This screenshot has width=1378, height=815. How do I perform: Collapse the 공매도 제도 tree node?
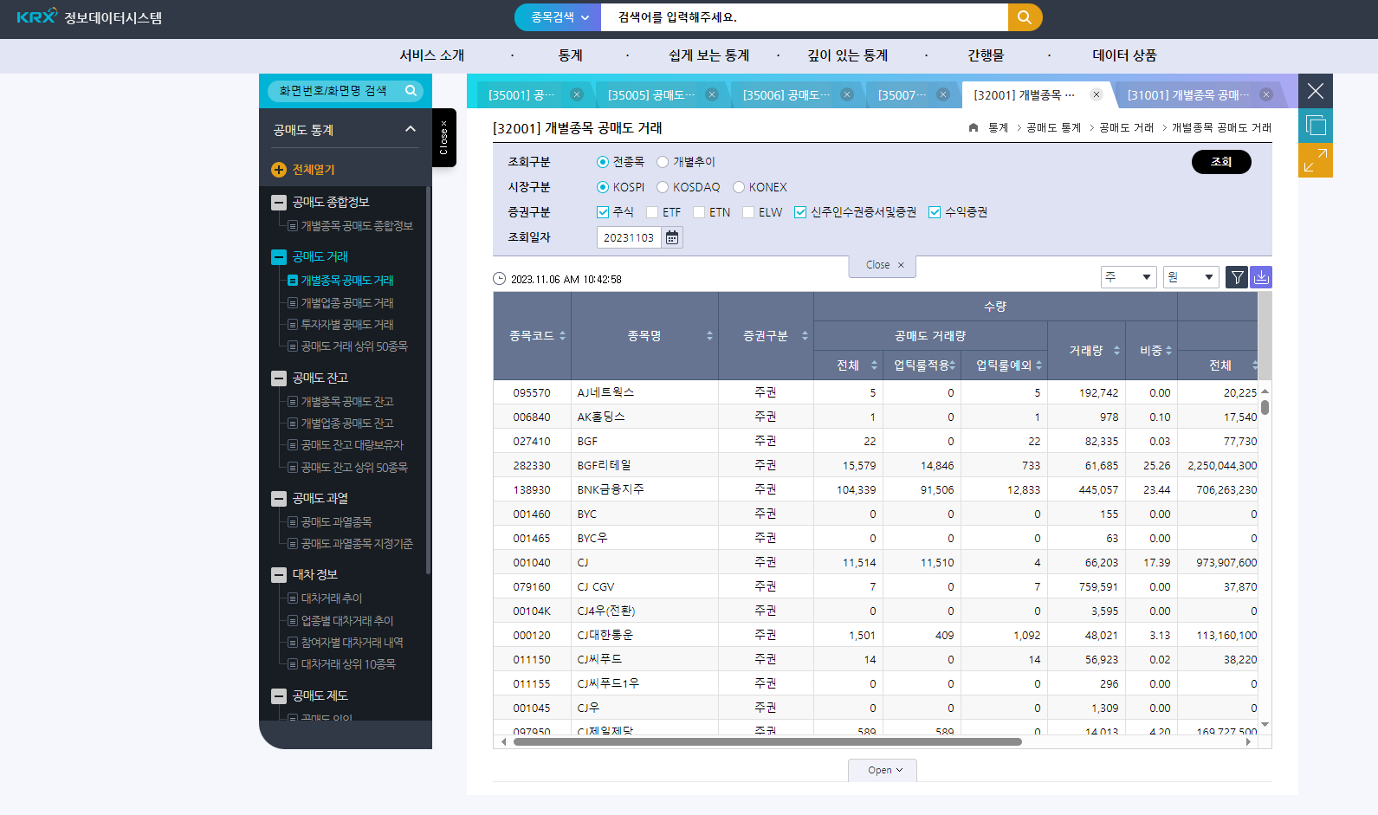pyautogui.click(x=279, y=696)
